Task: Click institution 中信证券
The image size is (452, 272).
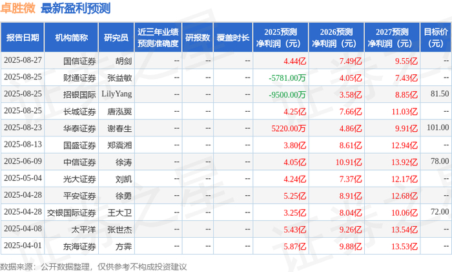Action: pyautogui.click(x=79, y=162)
